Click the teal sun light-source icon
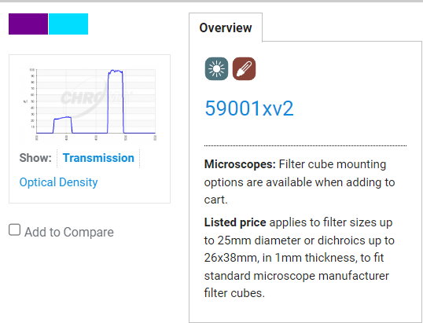This screenshot has width=423, height=323. pos(216,68)
